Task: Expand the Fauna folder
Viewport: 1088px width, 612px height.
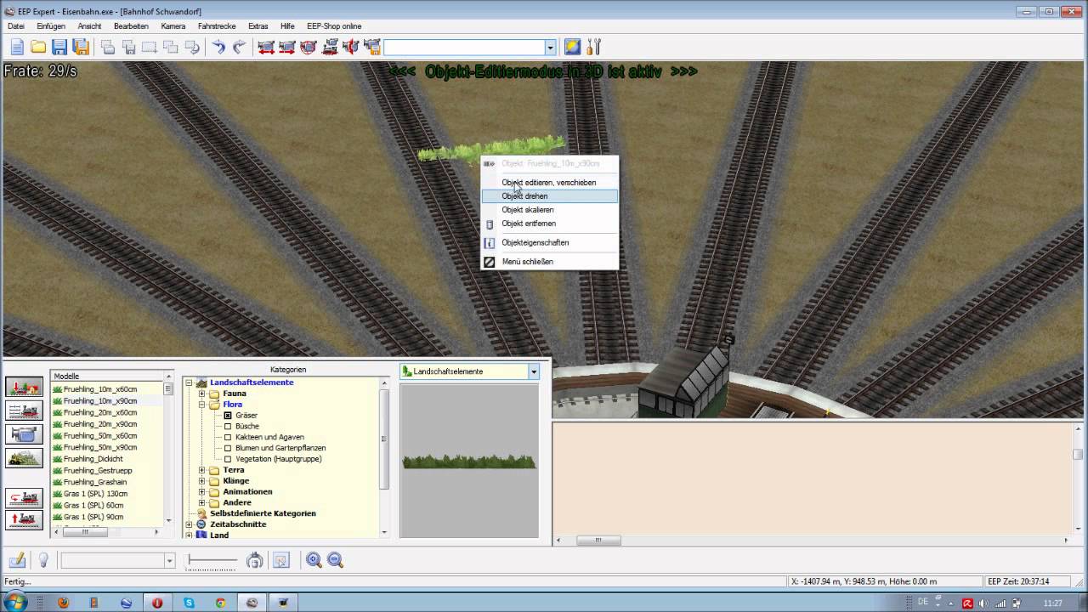Action: tap(202, 394)
